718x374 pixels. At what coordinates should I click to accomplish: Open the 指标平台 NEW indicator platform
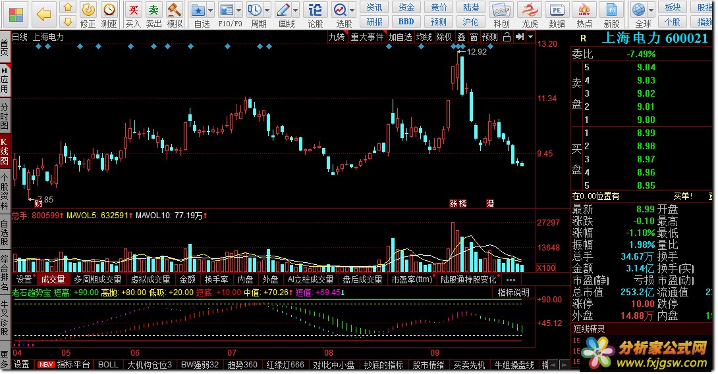[64, 365]
